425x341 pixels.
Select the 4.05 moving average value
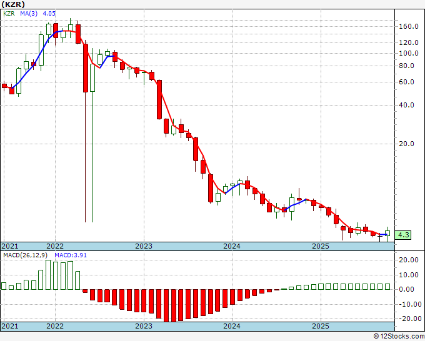(x=49, y=14)
